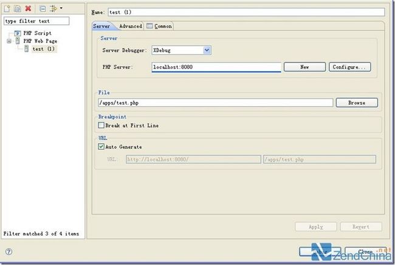Uncheck the Auto Generate checkbox

tap(101, 147)
